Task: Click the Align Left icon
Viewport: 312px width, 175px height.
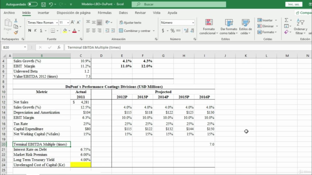Action: click(88, 31)
